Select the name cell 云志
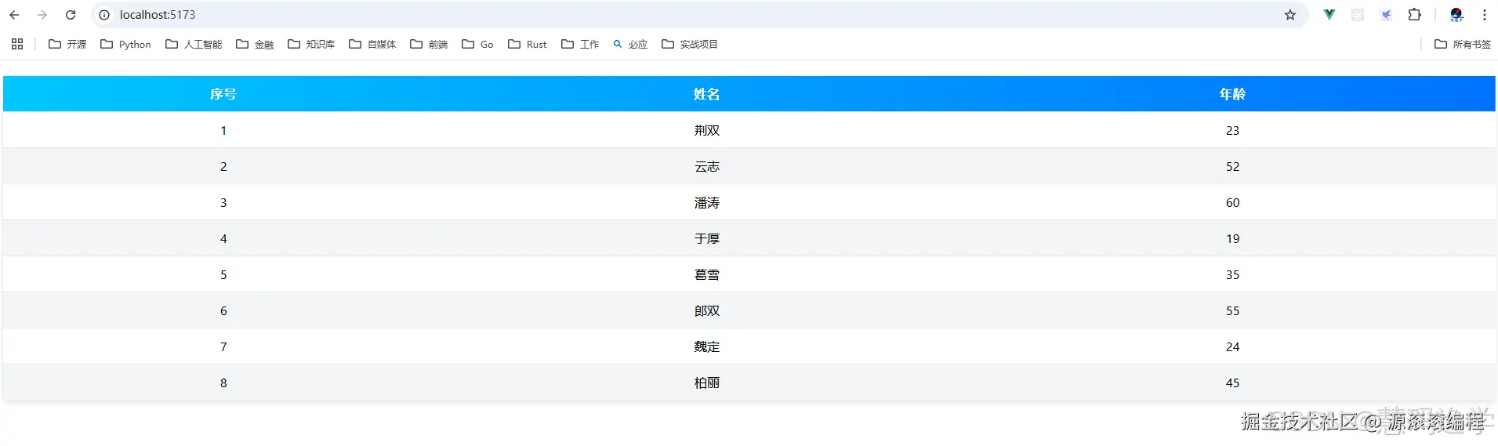The height and width of the screenshot is (446, 1498). (706, 166)
